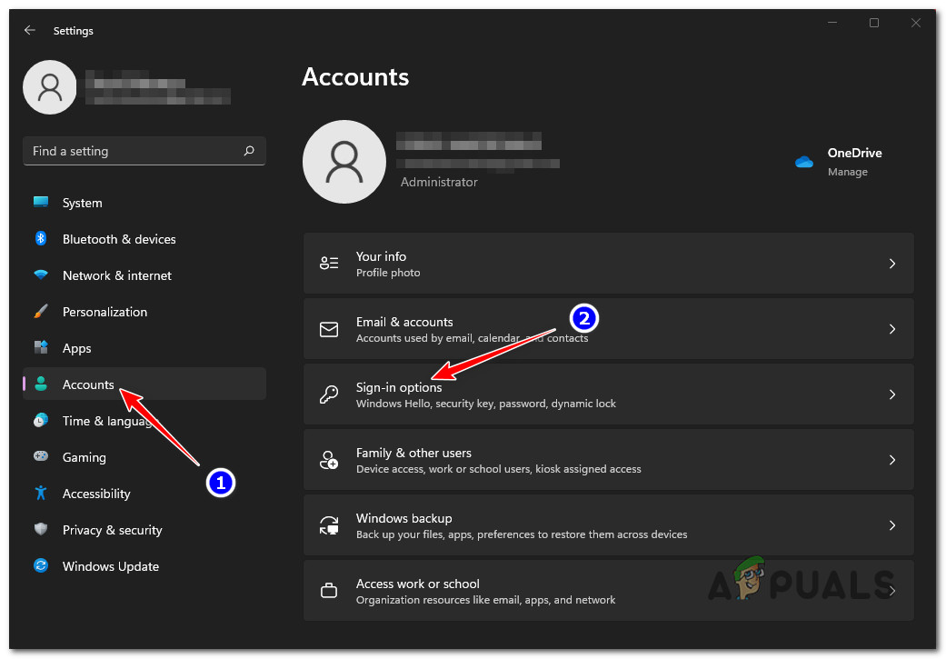Select Personalization in the sidebar
946x659 pixels.
click(144, 312)
